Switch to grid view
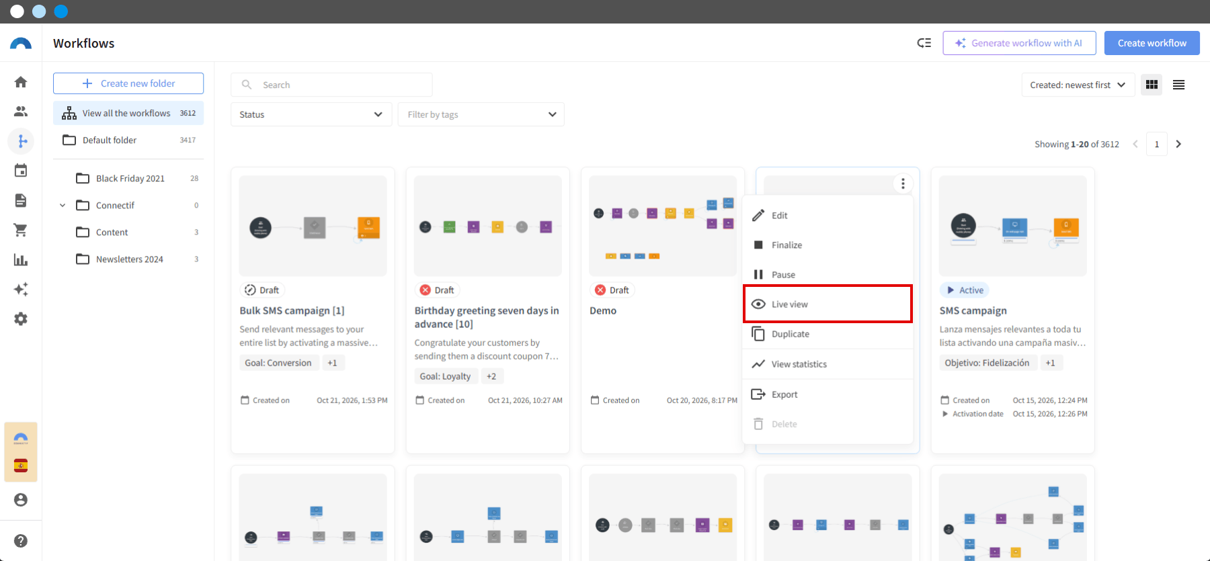 1152,85
